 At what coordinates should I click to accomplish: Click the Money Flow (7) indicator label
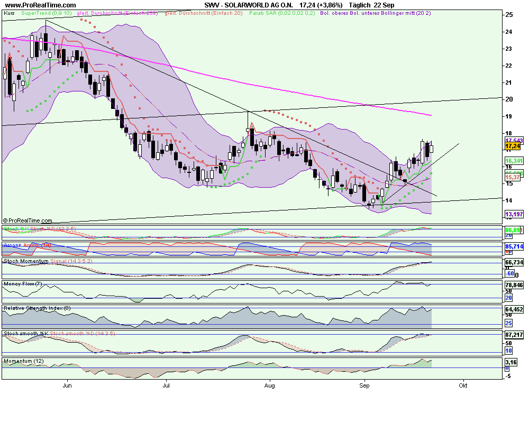click(23, 284)
